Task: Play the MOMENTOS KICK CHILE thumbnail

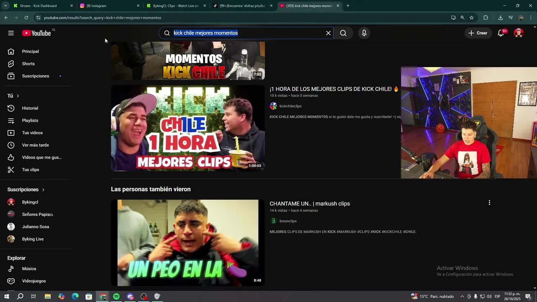Action: (188, 61)
